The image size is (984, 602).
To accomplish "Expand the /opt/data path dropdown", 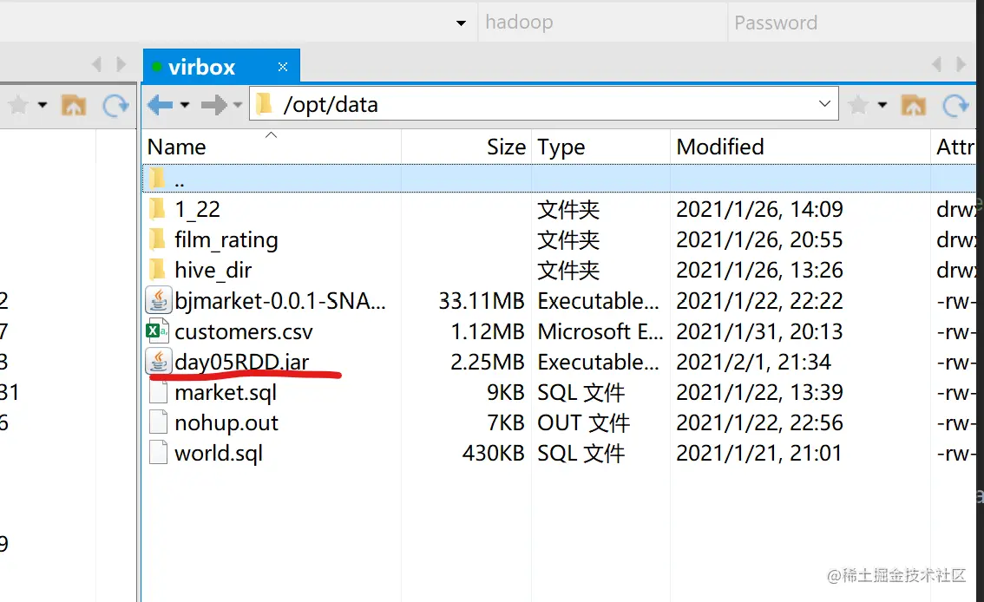I will click(x=824, y=103).
